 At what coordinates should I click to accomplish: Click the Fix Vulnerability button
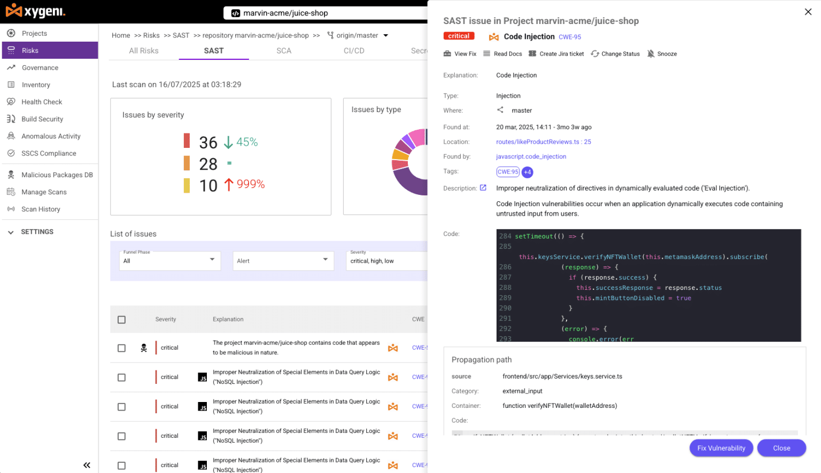721,448
